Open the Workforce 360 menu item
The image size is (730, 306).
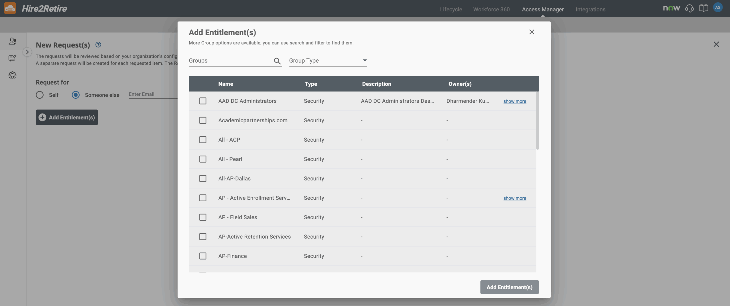tap(491, 9)
